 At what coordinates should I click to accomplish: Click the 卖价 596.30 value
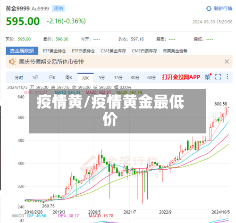click(x=62, y=39)
